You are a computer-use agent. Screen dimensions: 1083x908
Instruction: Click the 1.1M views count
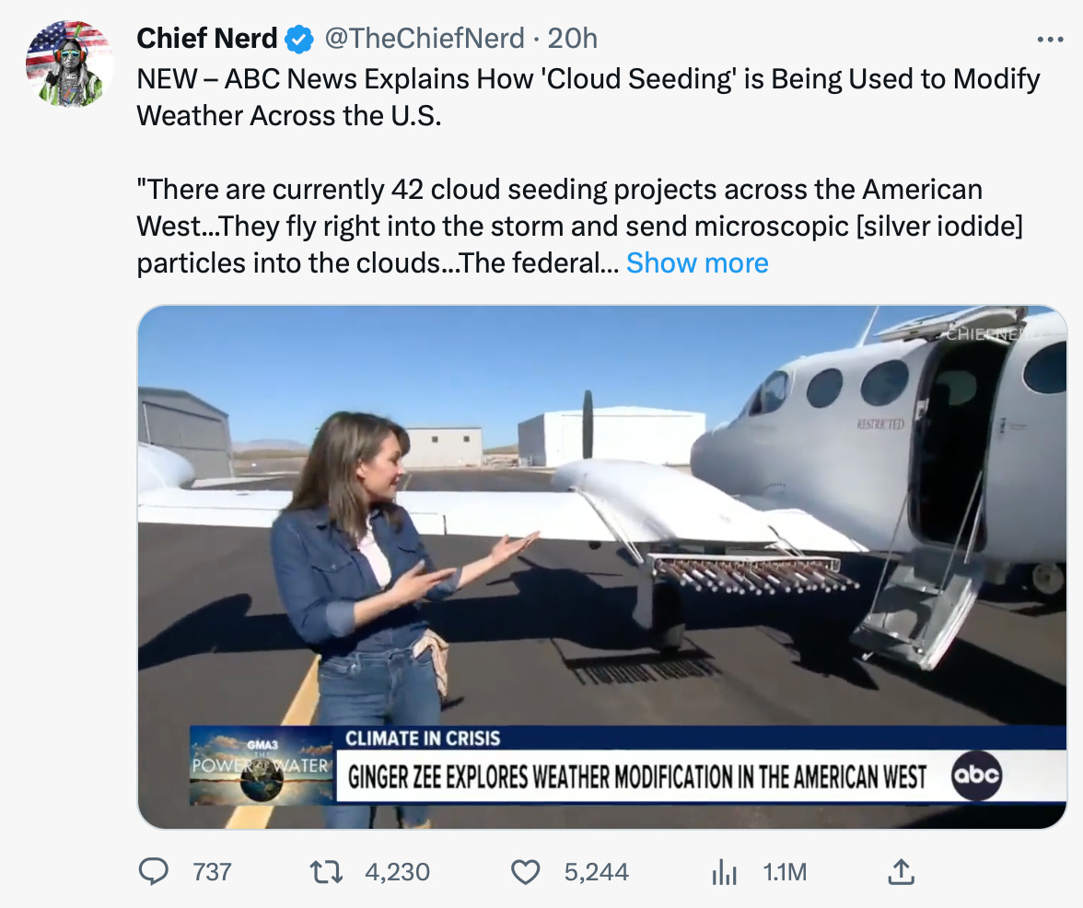[785, 871]
